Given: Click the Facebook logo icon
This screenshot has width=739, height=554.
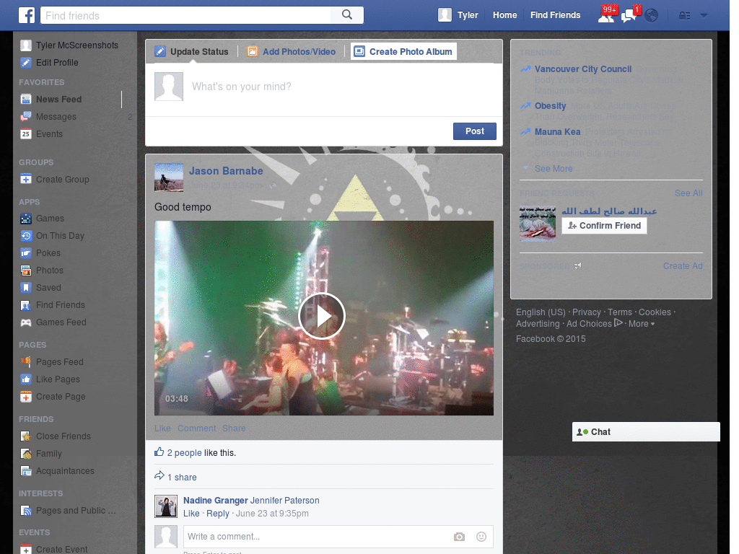Looking at the screenshot, I should (x=27, y=15).
